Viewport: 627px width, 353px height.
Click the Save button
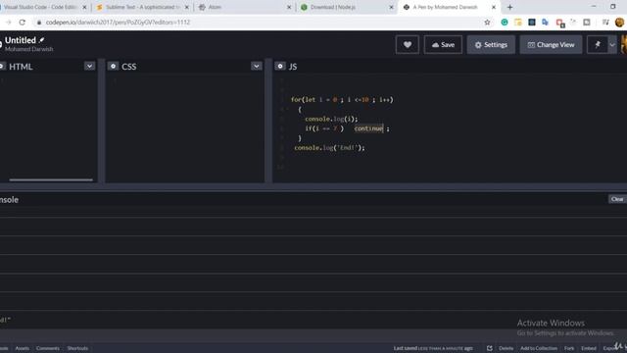(x=443, y=44)
